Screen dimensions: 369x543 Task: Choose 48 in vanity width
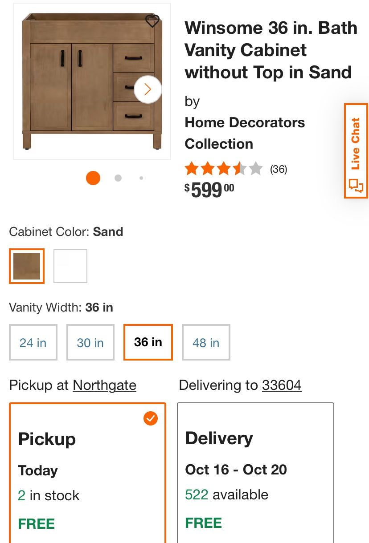pos(206,342)
